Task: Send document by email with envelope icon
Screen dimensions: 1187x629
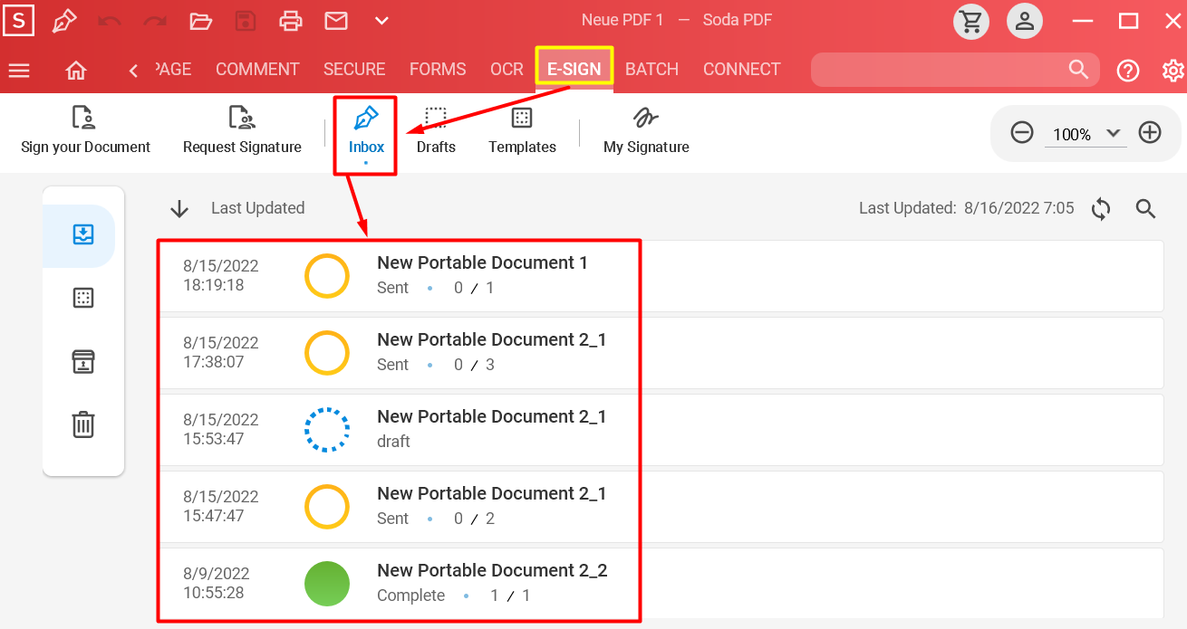Action: click(336, 20)
